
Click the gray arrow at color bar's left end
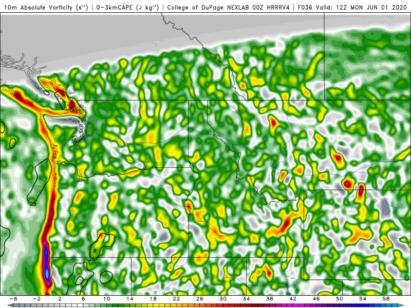click(x=9, y=305)
